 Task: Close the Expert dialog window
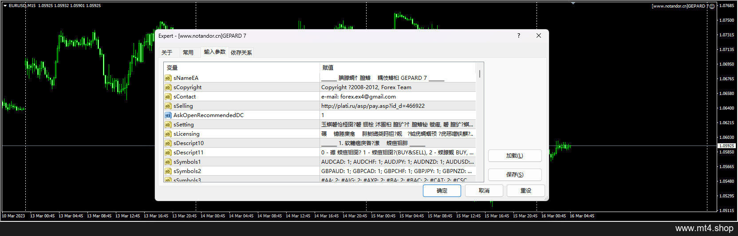[539, 35]
